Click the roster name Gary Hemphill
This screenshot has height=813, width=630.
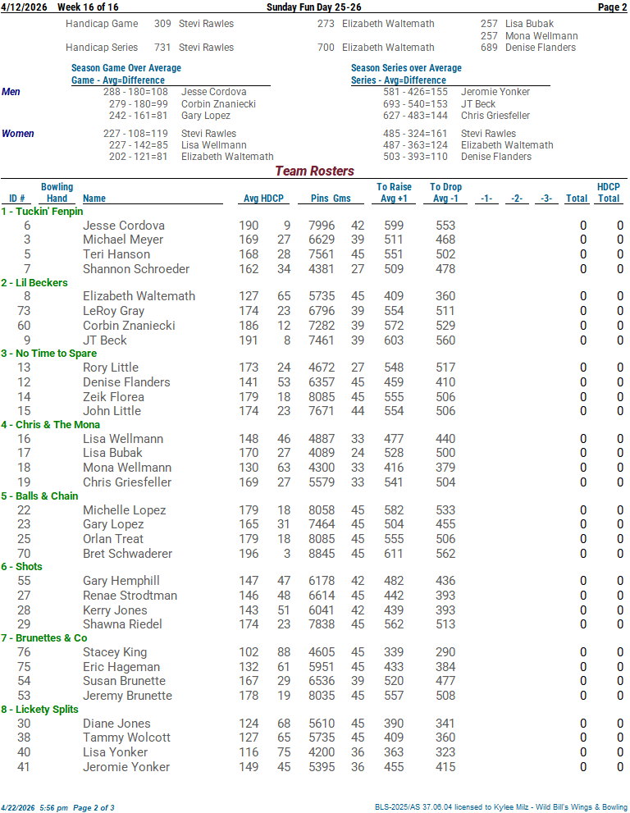coord(121,581)
